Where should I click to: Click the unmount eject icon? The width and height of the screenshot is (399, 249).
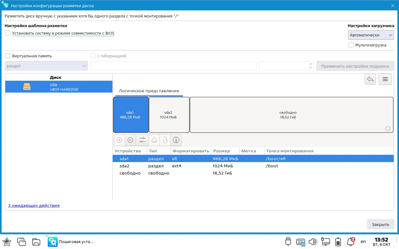(154, 140)
